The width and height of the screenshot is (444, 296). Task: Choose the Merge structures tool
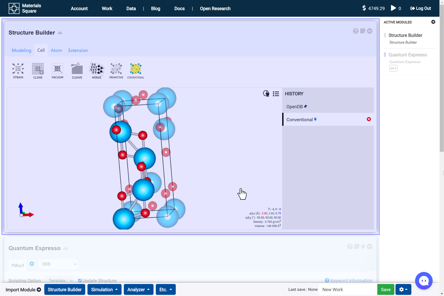97,71
